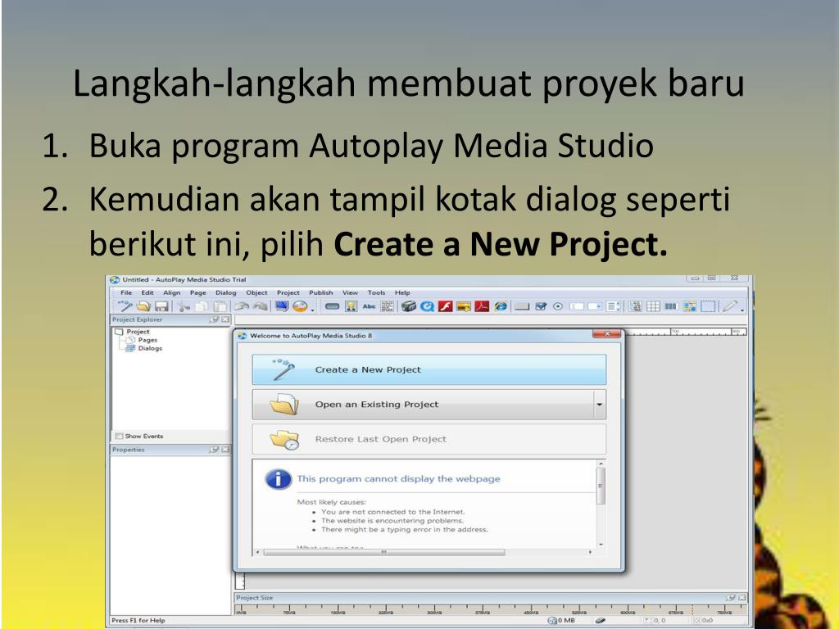This screenshot has width=839, height=629.
Task: Insert a Button object from the toolbar
Action: [333, 306]
